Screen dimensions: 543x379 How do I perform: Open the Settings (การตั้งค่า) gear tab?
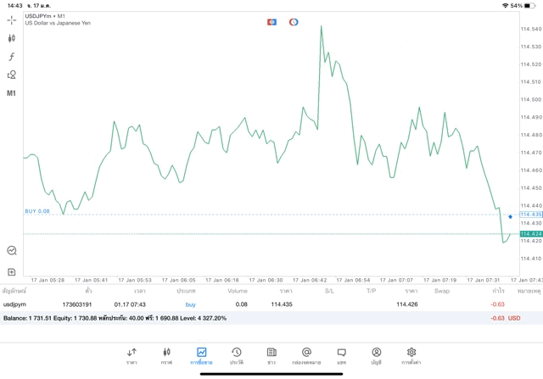tap(411, 356)
